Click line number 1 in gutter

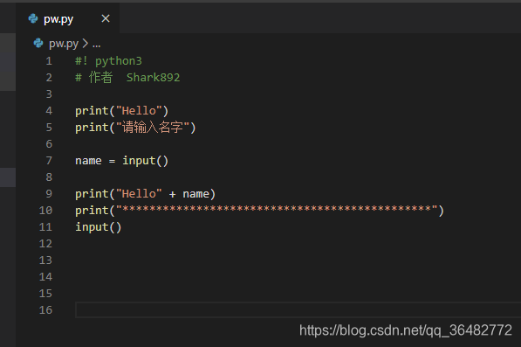pos(49,61)
